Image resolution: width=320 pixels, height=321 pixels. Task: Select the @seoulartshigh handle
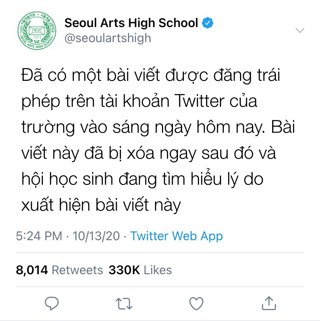(x=108, y=38)
